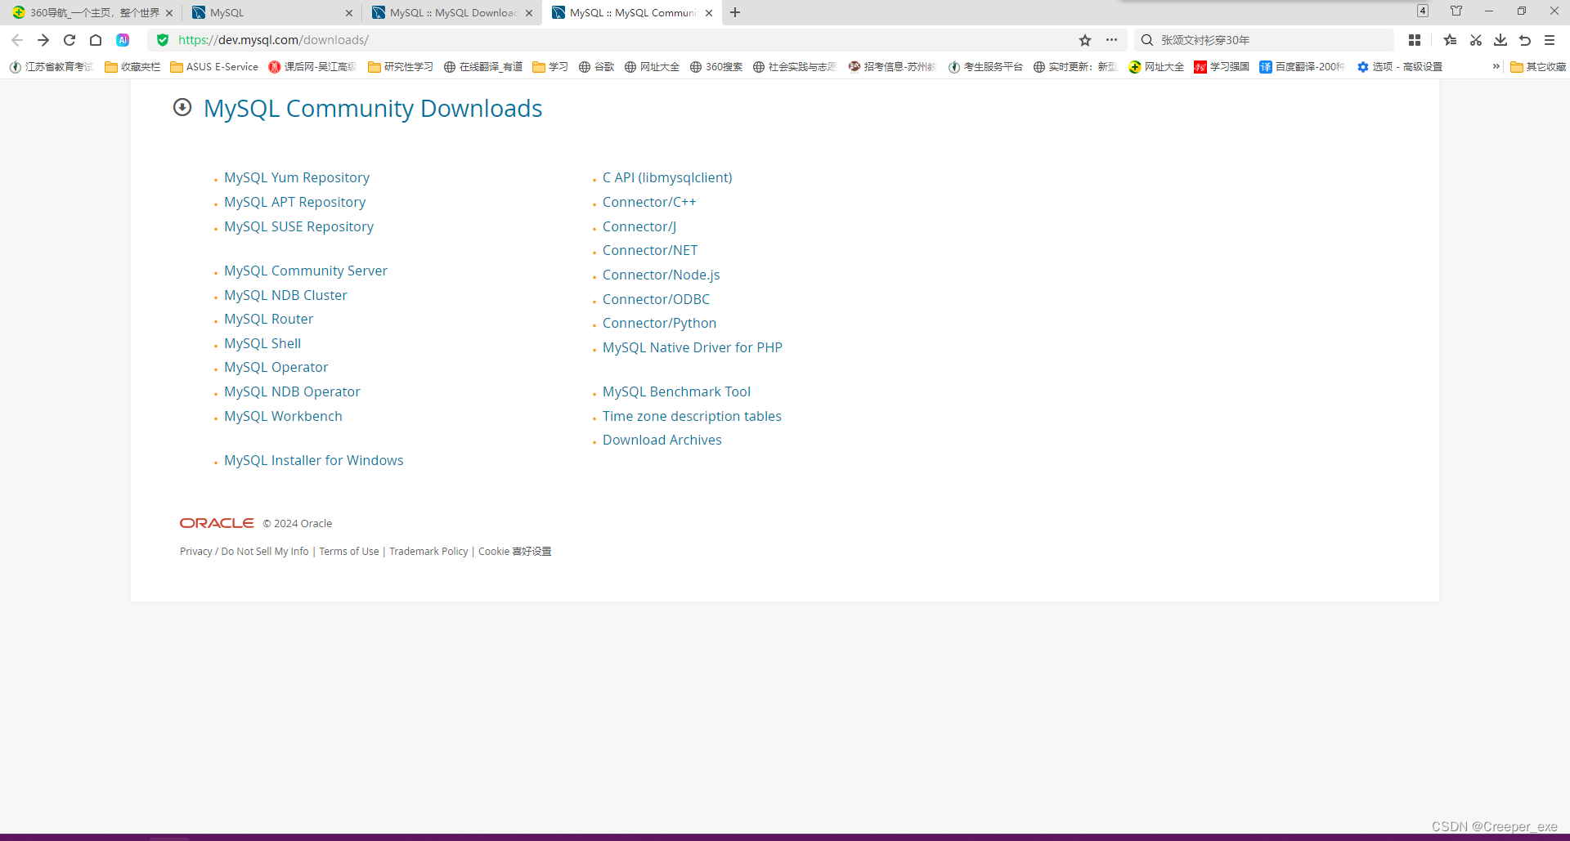
Task: Open C API (libmysqlclient) link
Action: point(667,177)
